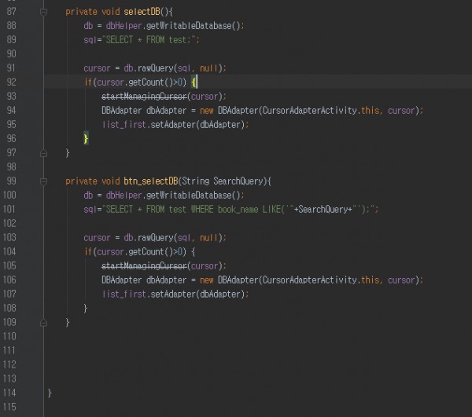
Task: Click rawQuery call on line 91
Action: click(155, 68)
